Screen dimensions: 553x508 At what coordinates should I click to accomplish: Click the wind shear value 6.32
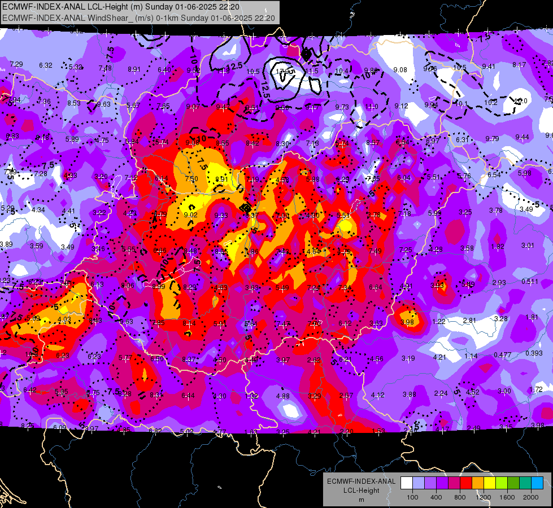pos(46,65)
